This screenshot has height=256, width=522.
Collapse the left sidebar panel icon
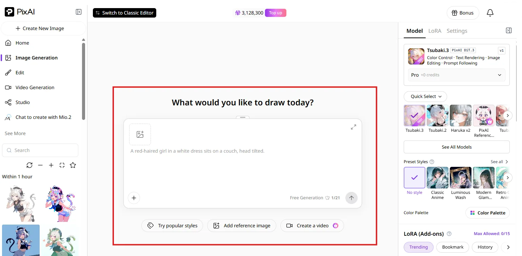(x=79, y=12)
